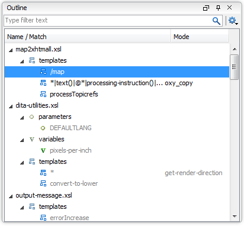Click the restore/float Outline panel icon
The width and height of the screenshot is (244, 226).
[206, 8]
